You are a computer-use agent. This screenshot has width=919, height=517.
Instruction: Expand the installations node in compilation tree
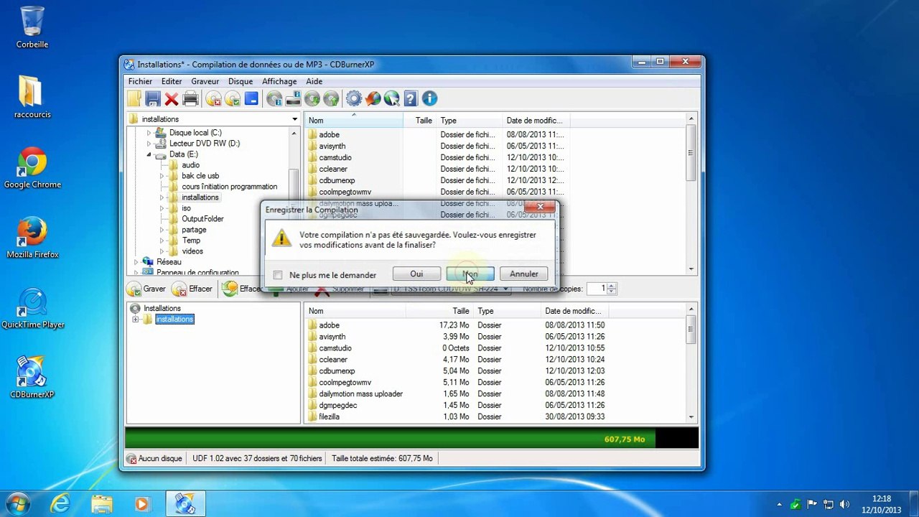136,320
